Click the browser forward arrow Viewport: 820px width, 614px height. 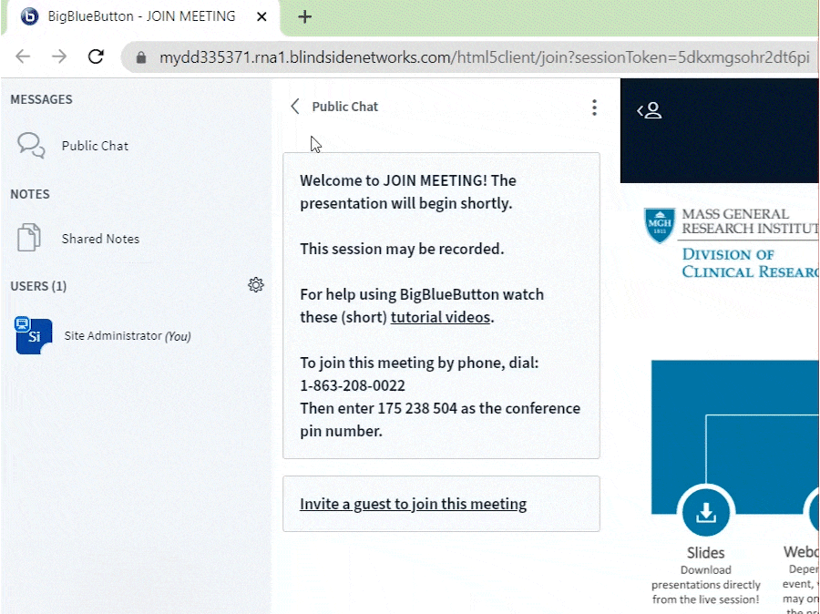pos(59,56)
